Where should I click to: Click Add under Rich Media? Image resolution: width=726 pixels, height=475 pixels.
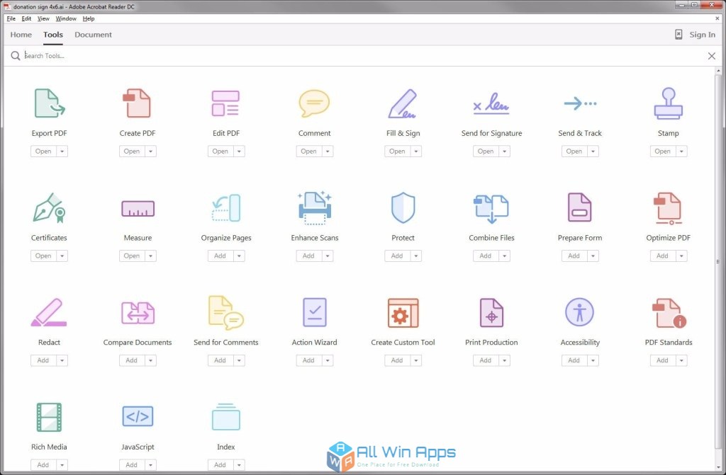[43, 465]
